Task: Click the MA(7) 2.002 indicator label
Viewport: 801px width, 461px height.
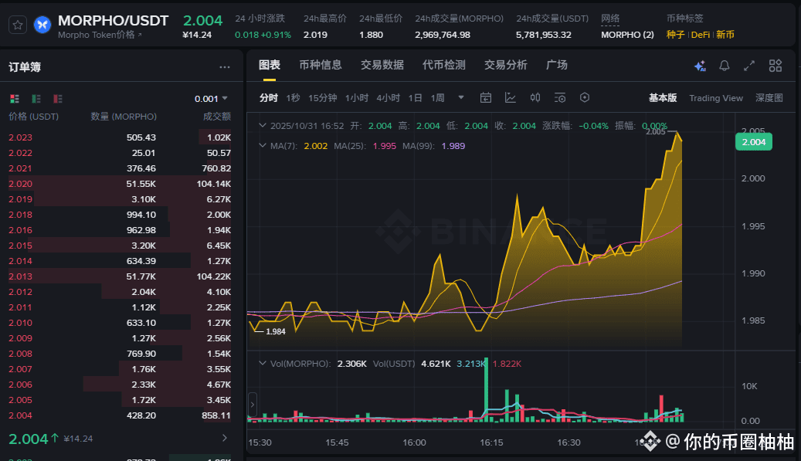Action: coord(299,145)
